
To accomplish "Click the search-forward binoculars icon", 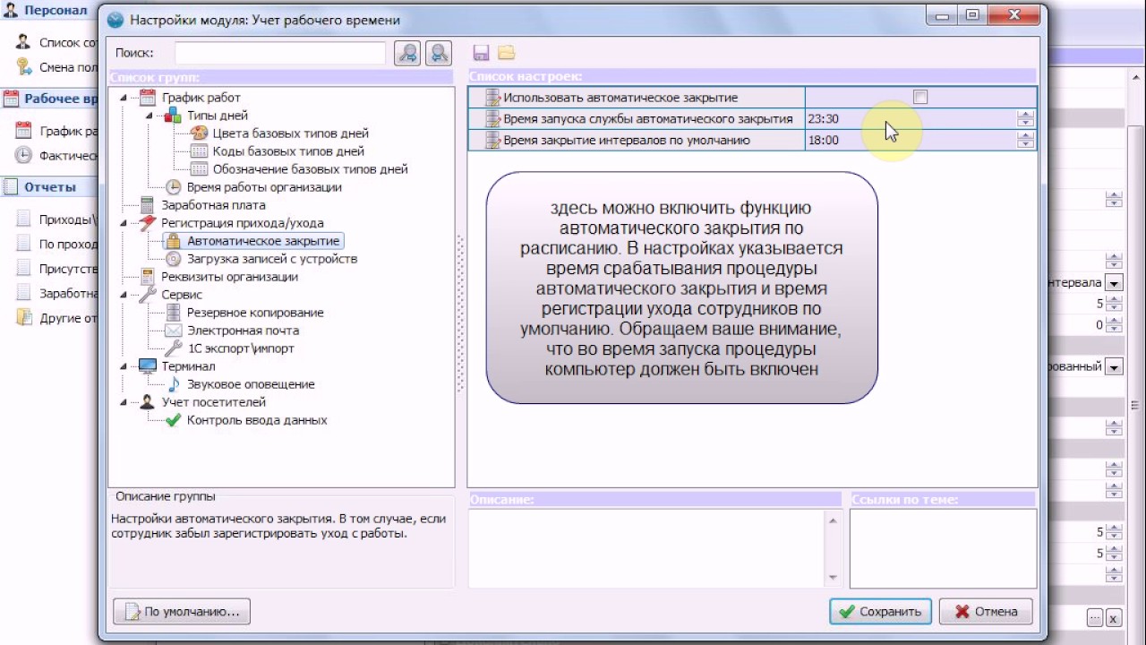I will tap(408, 53).
